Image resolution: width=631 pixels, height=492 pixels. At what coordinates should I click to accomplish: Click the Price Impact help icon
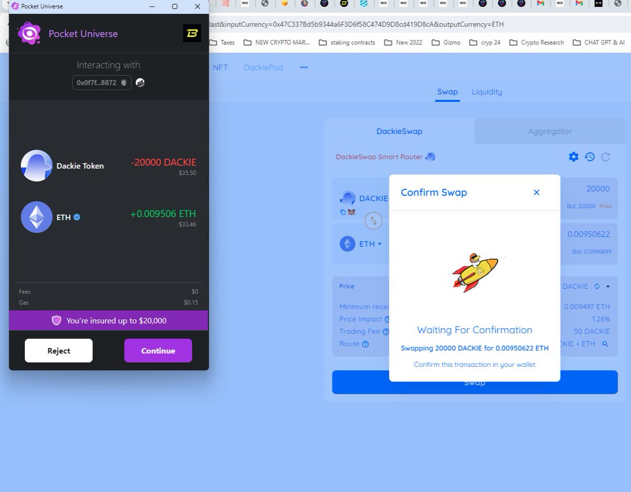click(x=387, y=319)
